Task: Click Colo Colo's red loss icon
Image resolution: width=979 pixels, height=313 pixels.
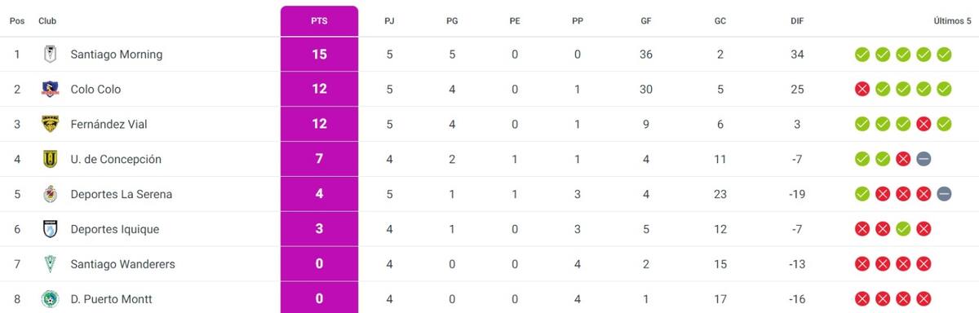Action: tap(862, 90)
